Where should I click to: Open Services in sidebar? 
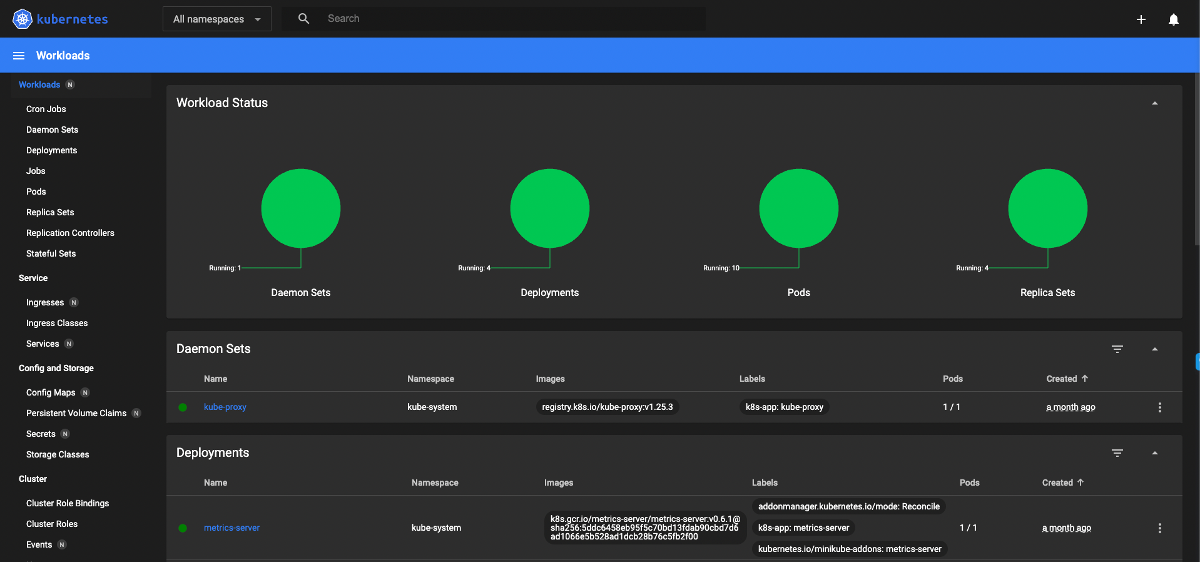(43, 344)
